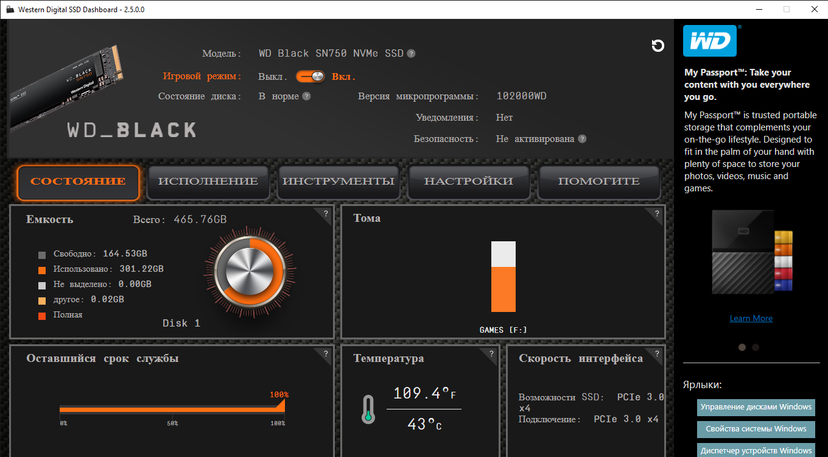The image size is (828, 457).
Task: Click help icon beside disk state 'В норме'
Action: 306,96
